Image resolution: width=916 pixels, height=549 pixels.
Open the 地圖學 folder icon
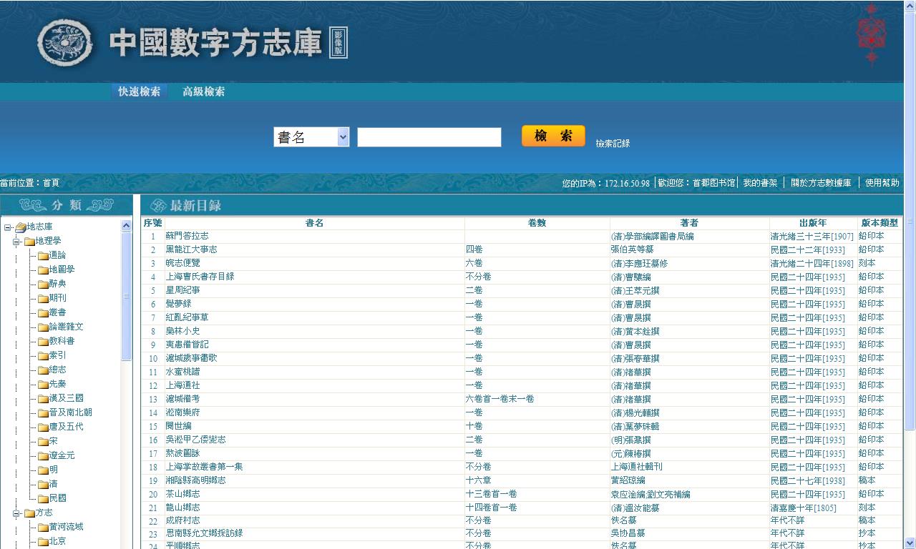(43, 270)
